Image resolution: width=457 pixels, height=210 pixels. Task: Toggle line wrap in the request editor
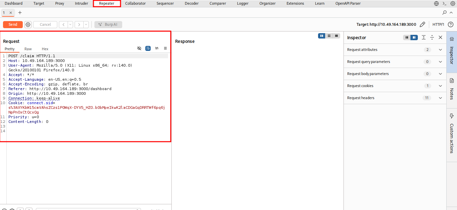[x=148, y=48]
